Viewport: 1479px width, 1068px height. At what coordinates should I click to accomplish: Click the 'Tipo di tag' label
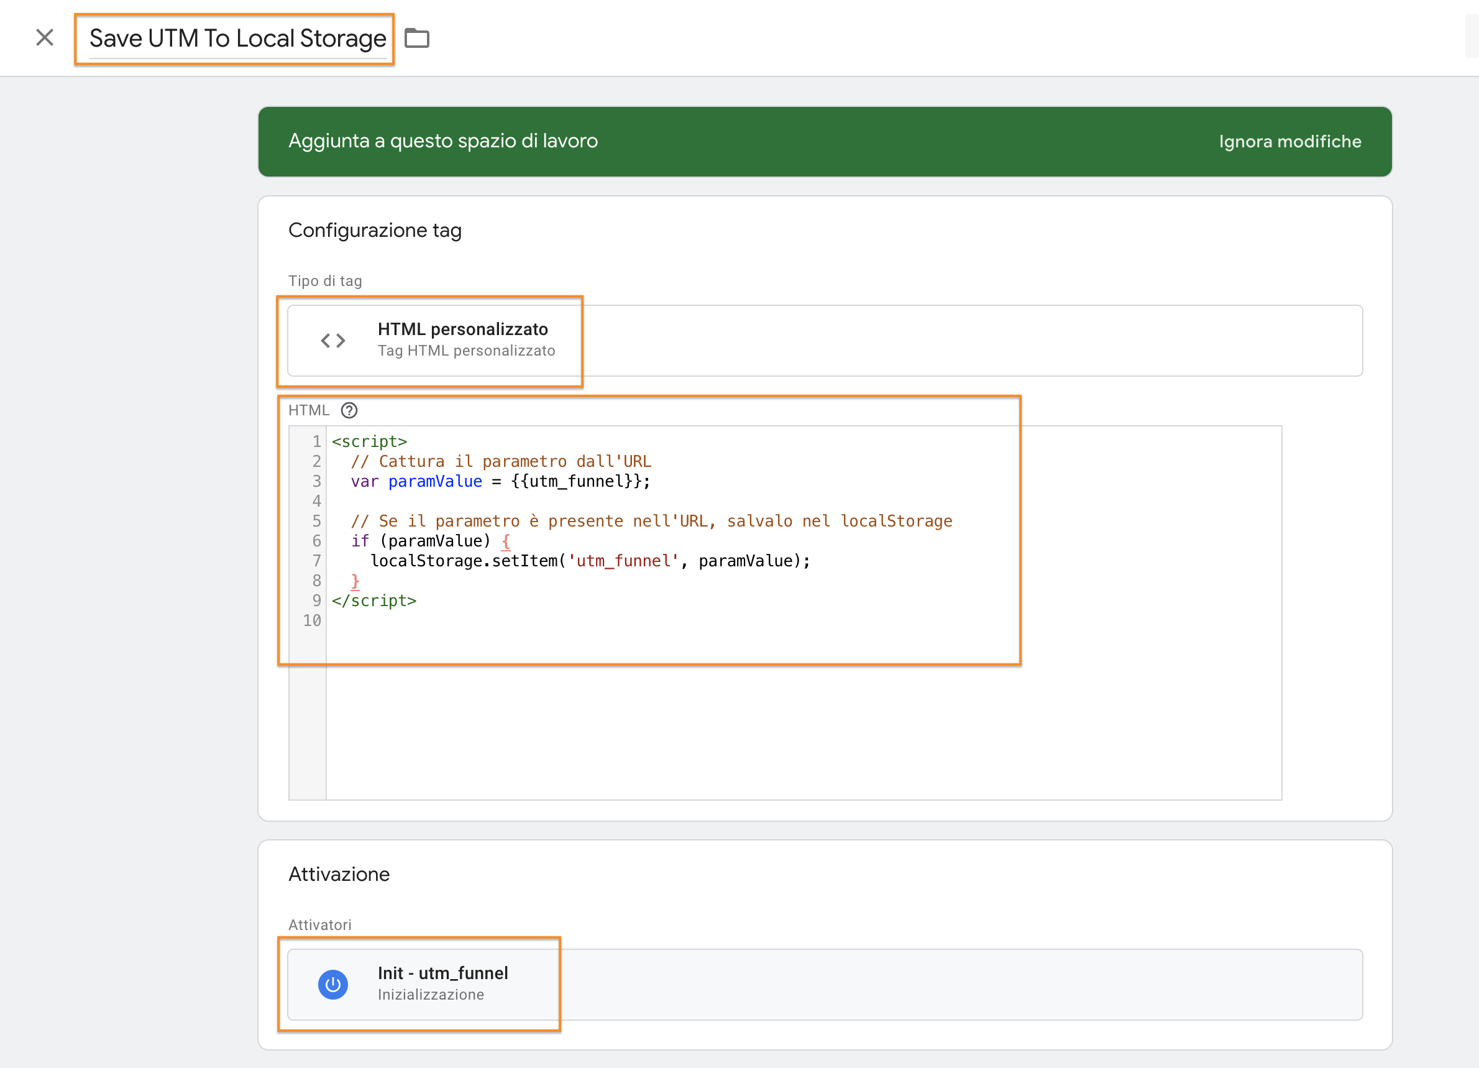[325, 281]
